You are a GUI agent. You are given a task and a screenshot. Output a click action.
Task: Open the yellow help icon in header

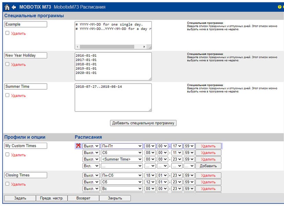point(280,7)
